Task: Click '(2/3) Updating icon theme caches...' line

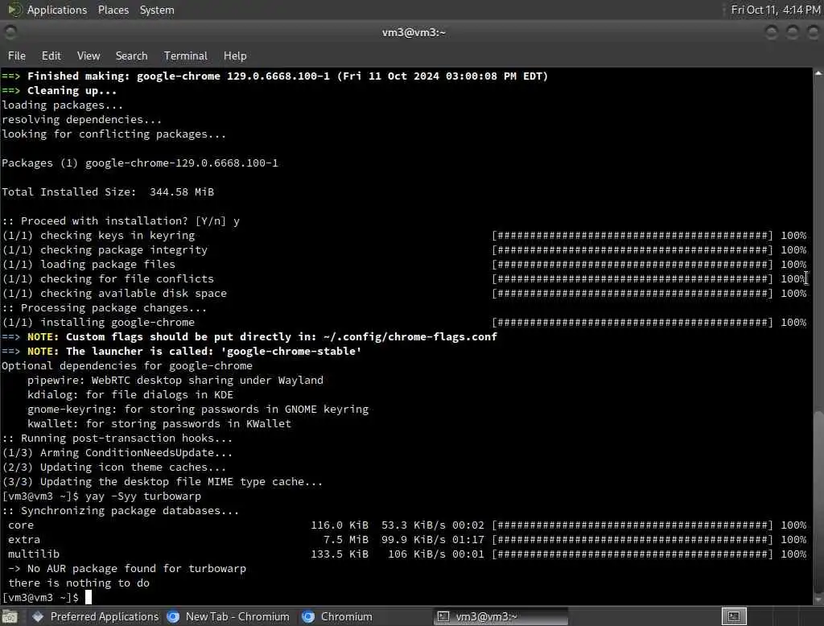Action: 114,467
